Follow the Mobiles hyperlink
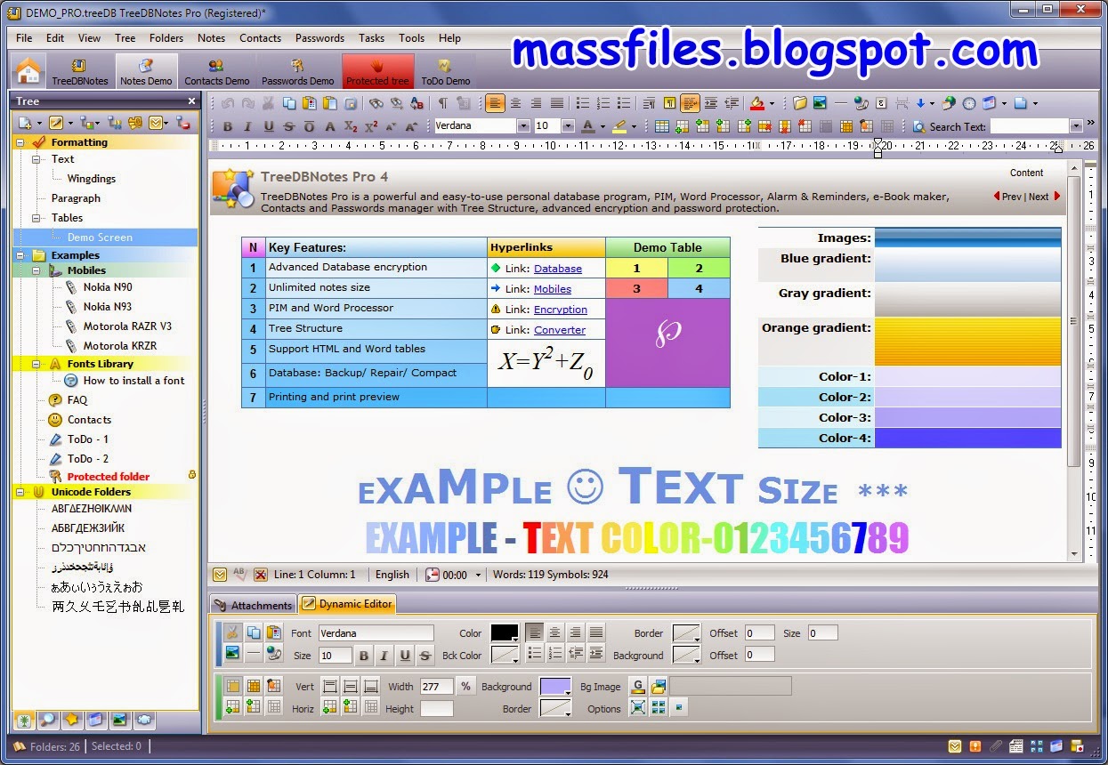This screenshot has height=765, width=1108. (x=553, y=289)
